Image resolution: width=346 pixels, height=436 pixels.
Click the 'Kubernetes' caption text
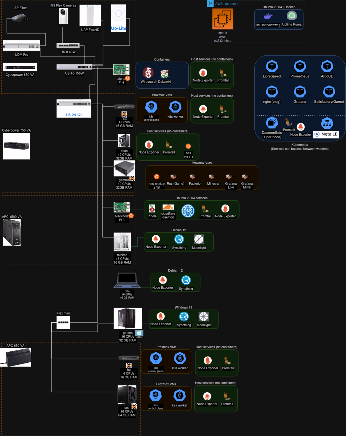300,145
